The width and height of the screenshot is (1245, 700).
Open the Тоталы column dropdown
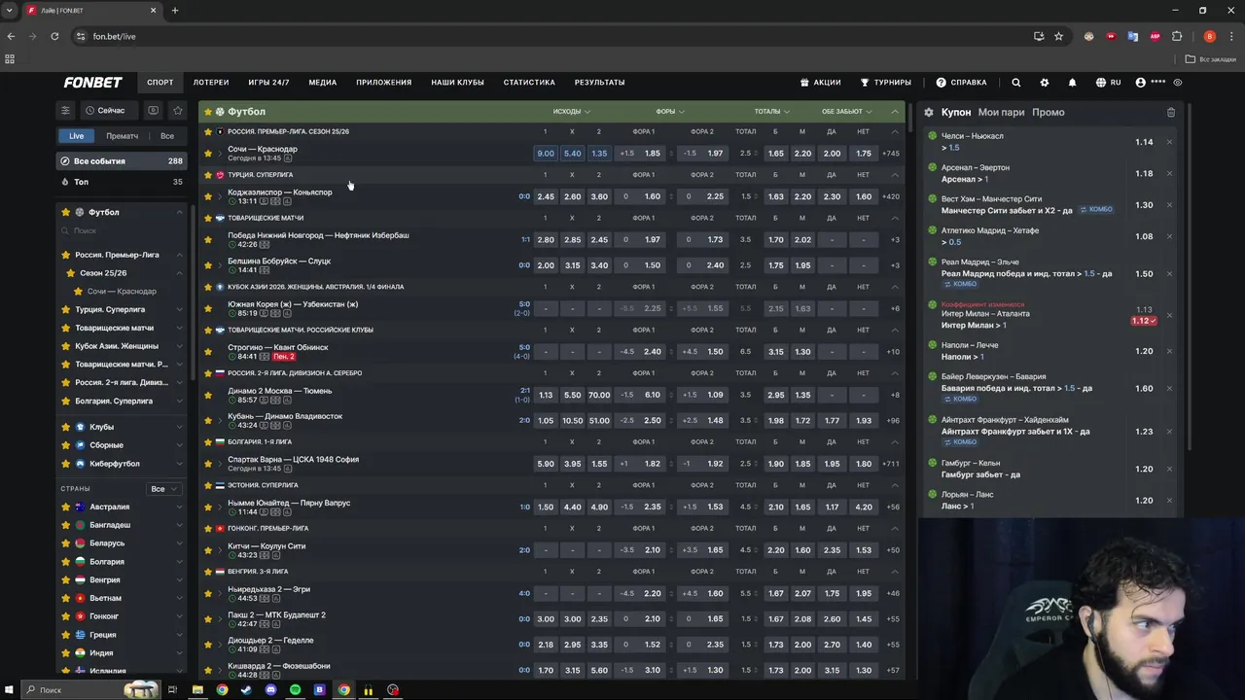(x=771, y=112)
